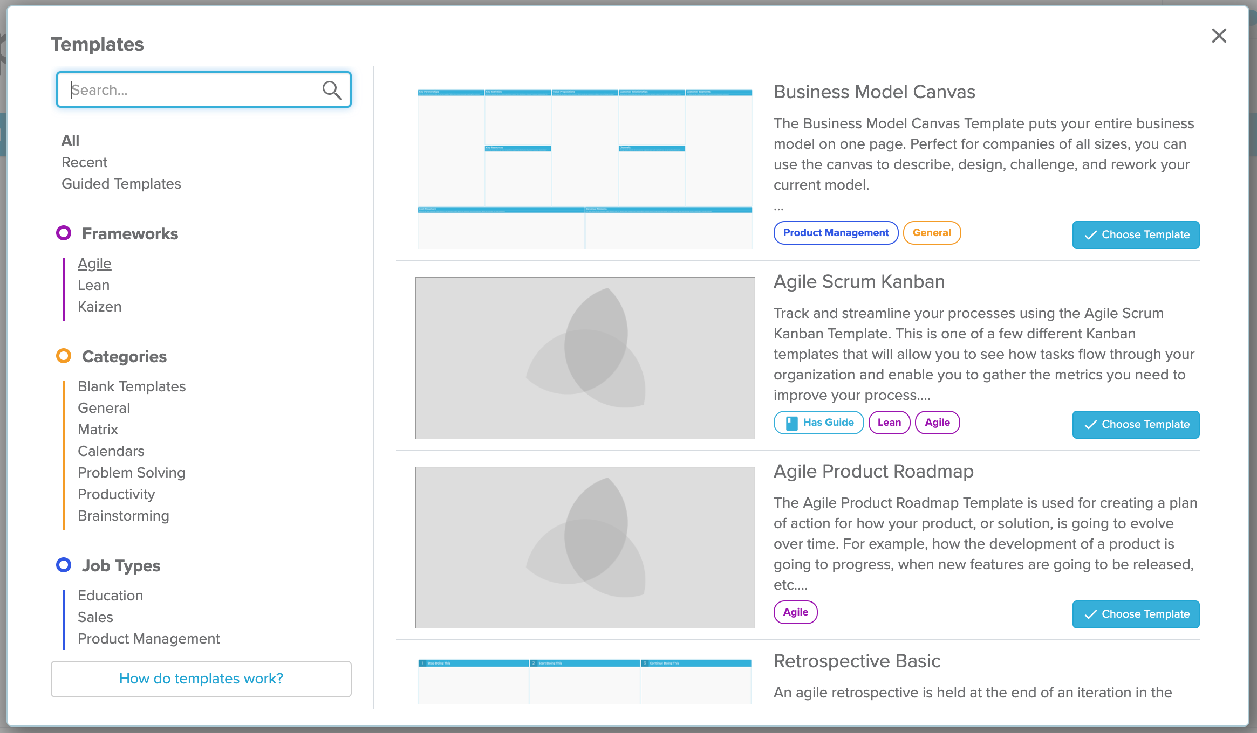Click the search input field
Viewport: 1257px width, 733px height.
click(203, 89)
